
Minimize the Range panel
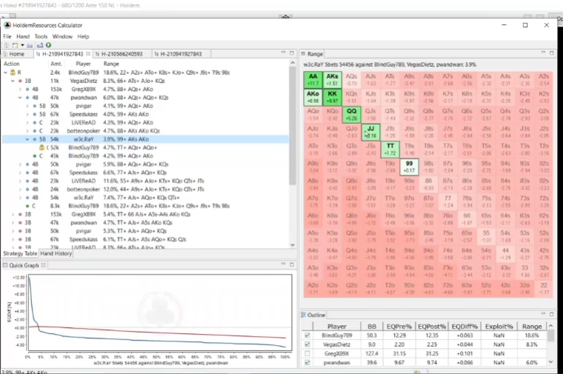pyautogui.click(x=543, y=53)
